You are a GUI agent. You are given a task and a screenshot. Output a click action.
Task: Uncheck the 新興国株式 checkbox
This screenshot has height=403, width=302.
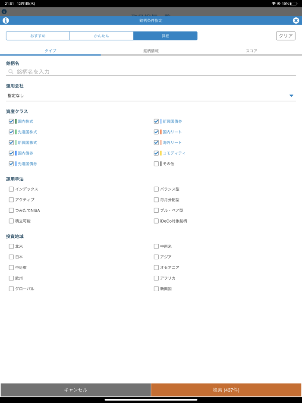coord(11,142)
